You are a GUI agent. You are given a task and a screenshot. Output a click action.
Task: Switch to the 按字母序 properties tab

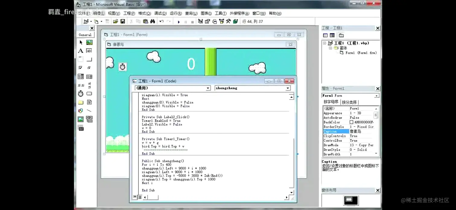pos(331,102)
